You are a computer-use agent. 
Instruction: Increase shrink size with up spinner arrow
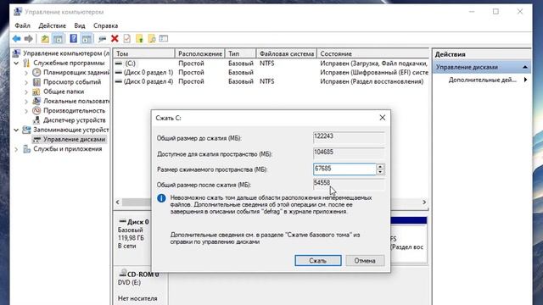click(x=380, y=167)
